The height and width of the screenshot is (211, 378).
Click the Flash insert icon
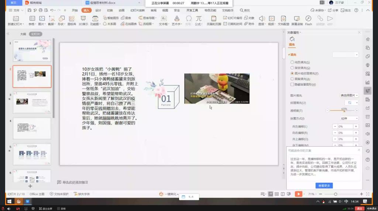pos(308,18)
